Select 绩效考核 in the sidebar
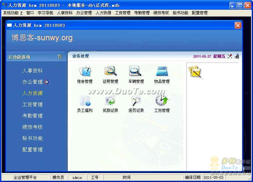This screenshot has width=253, height=182. click(x=32, y=127)
